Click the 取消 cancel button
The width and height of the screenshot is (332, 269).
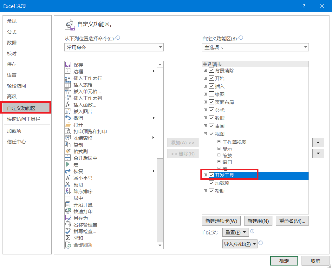click(315, 261)
